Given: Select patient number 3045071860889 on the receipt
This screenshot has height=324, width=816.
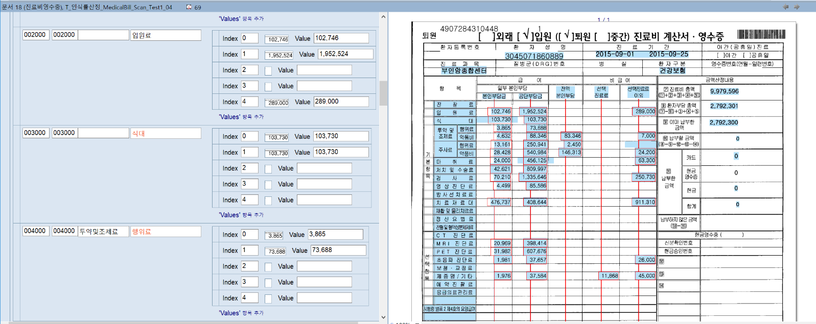Looking at the screenshot, I should [x=534, y=56].
